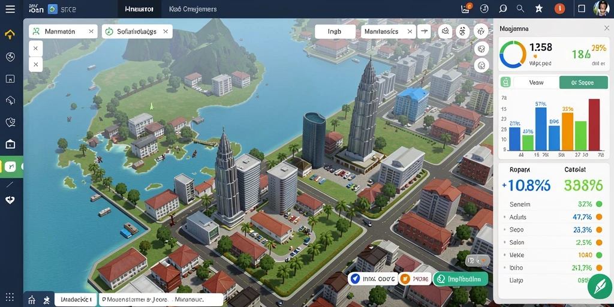The image size is (614, 307).
Task: Click the yellow home icon in sidebar
Action: click(10, 35)
